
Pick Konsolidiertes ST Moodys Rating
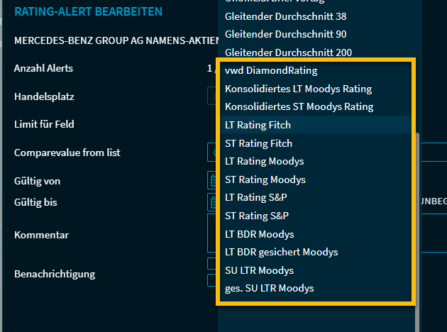[x=299, y=106]
